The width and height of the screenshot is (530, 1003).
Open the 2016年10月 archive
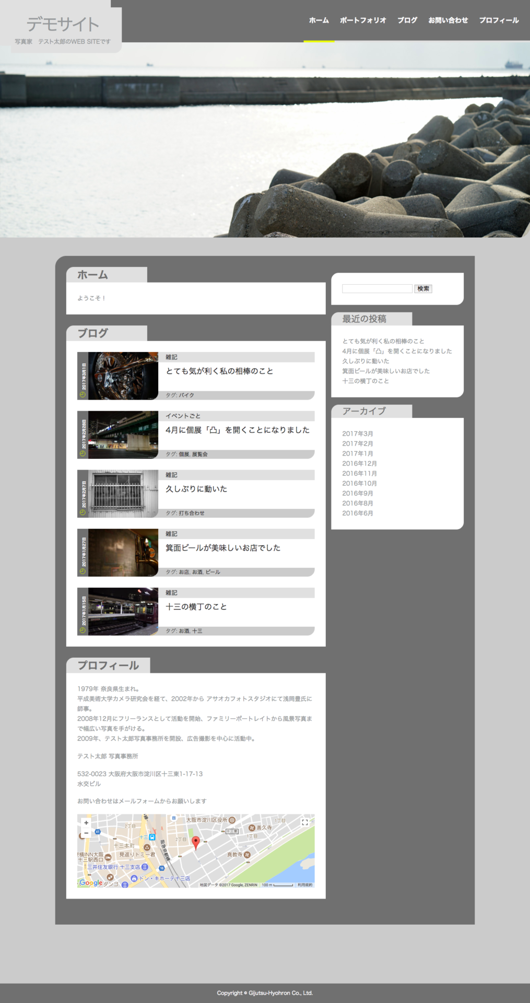click(359, 483)
